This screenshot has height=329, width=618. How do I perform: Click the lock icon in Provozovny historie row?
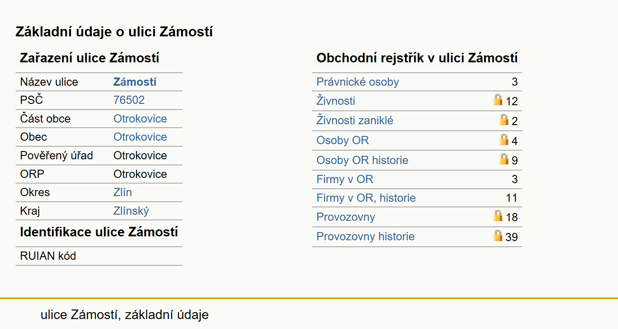coord(498,235)
